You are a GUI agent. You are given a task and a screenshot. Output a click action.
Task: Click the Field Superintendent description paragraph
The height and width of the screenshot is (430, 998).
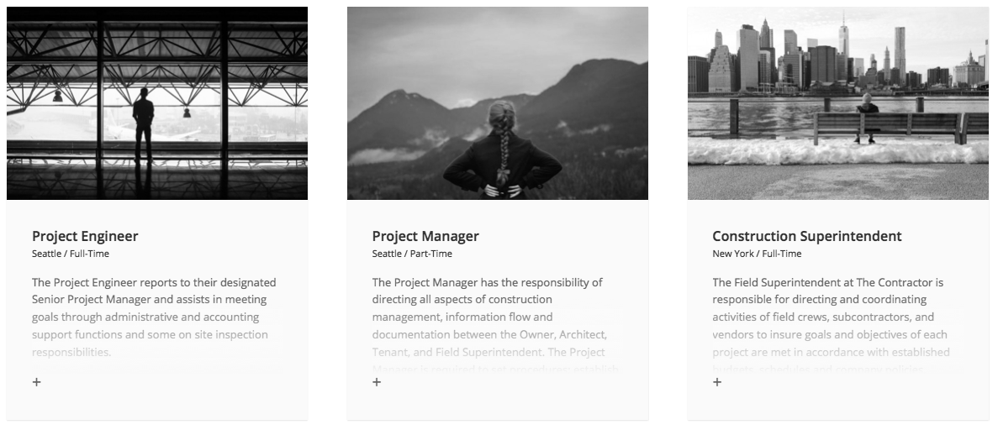pos(832,325)
